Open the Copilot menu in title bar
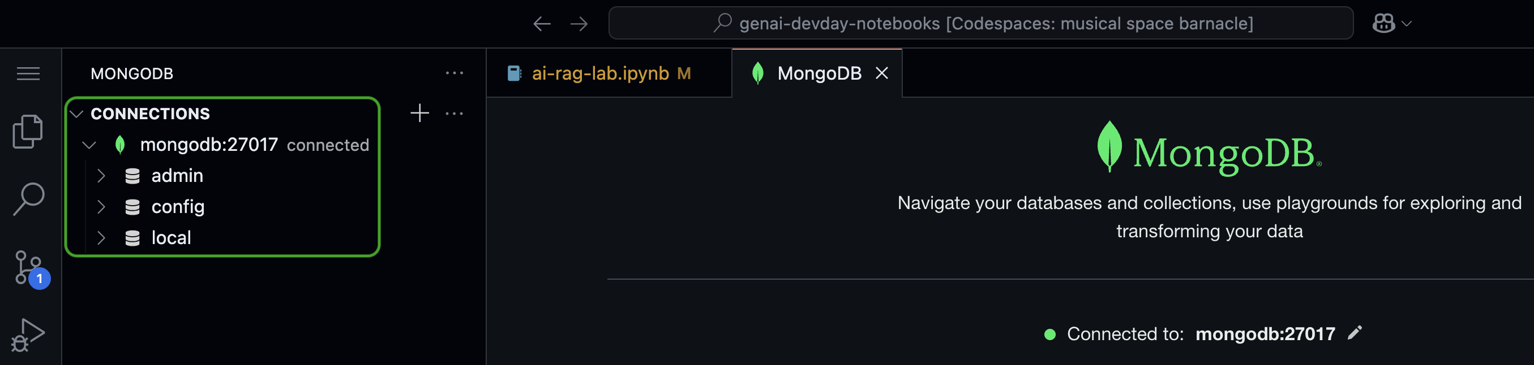 tap(1391, 24)
